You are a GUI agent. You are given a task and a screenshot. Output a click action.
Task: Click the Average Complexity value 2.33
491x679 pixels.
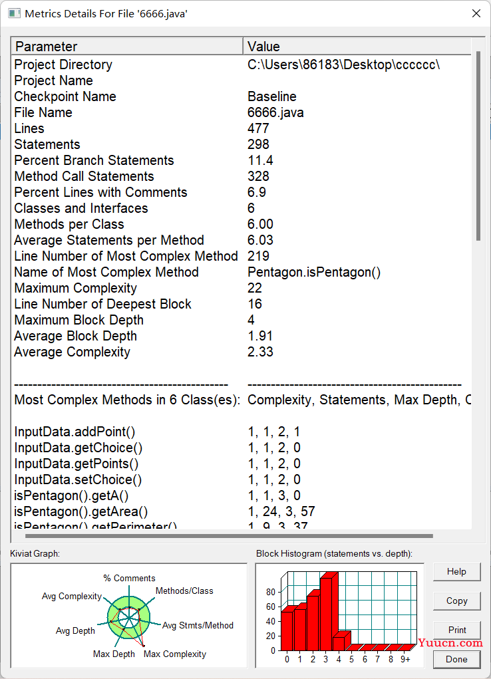[x=260, y=352]
